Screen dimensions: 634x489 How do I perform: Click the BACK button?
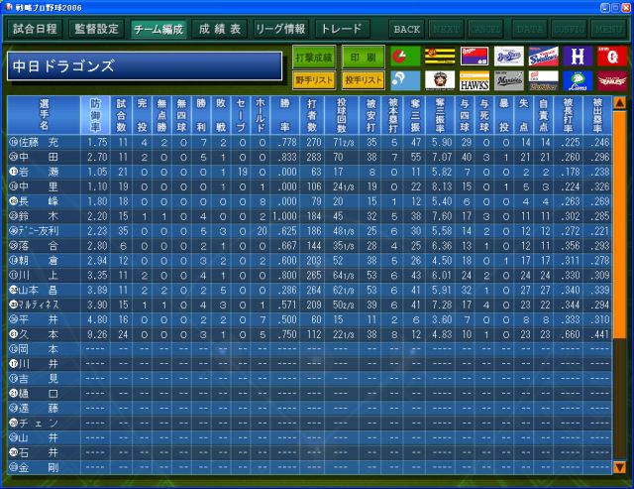(407, 29)
